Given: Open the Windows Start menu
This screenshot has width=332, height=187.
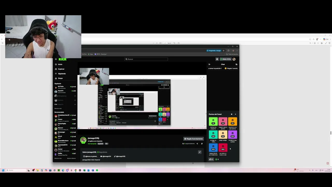Looking at the screenshot, I should pos(3,170).
